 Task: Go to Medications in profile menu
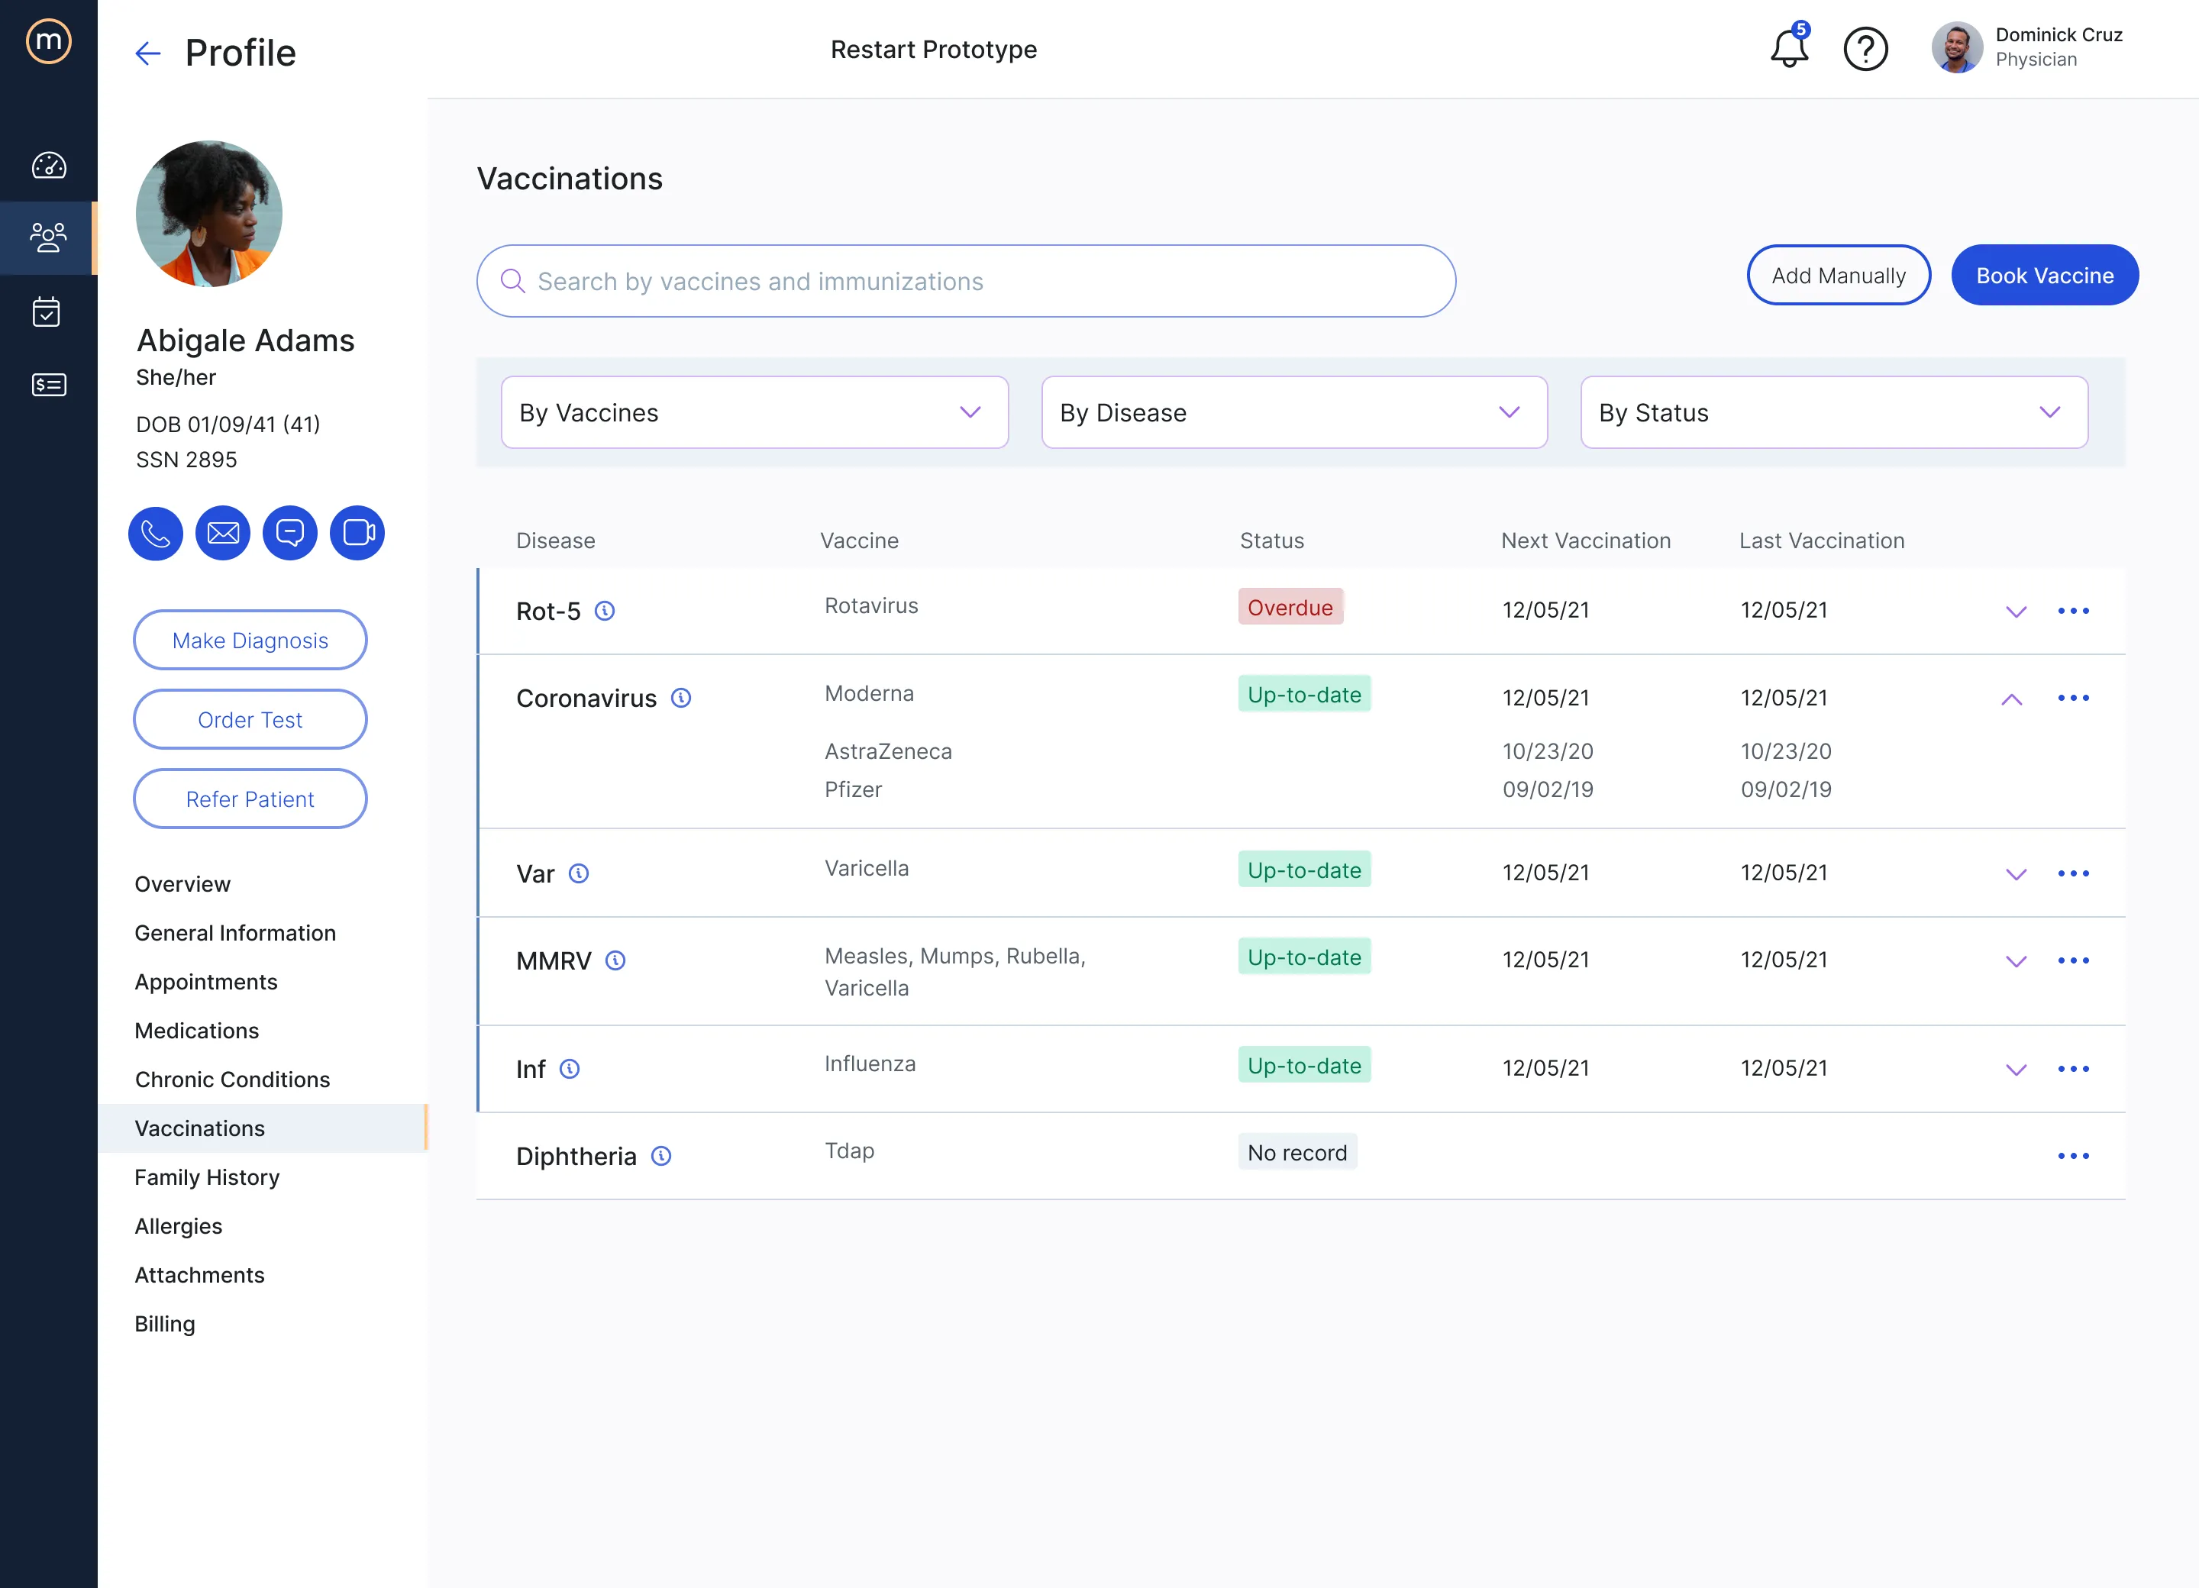tap(197, 1031)
